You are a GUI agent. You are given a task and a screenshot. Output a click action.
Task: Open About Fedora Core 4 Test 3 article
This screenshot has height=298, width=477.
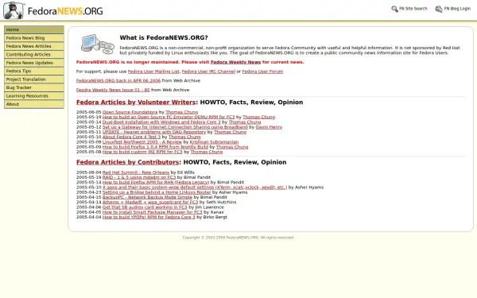click(131, 137)
